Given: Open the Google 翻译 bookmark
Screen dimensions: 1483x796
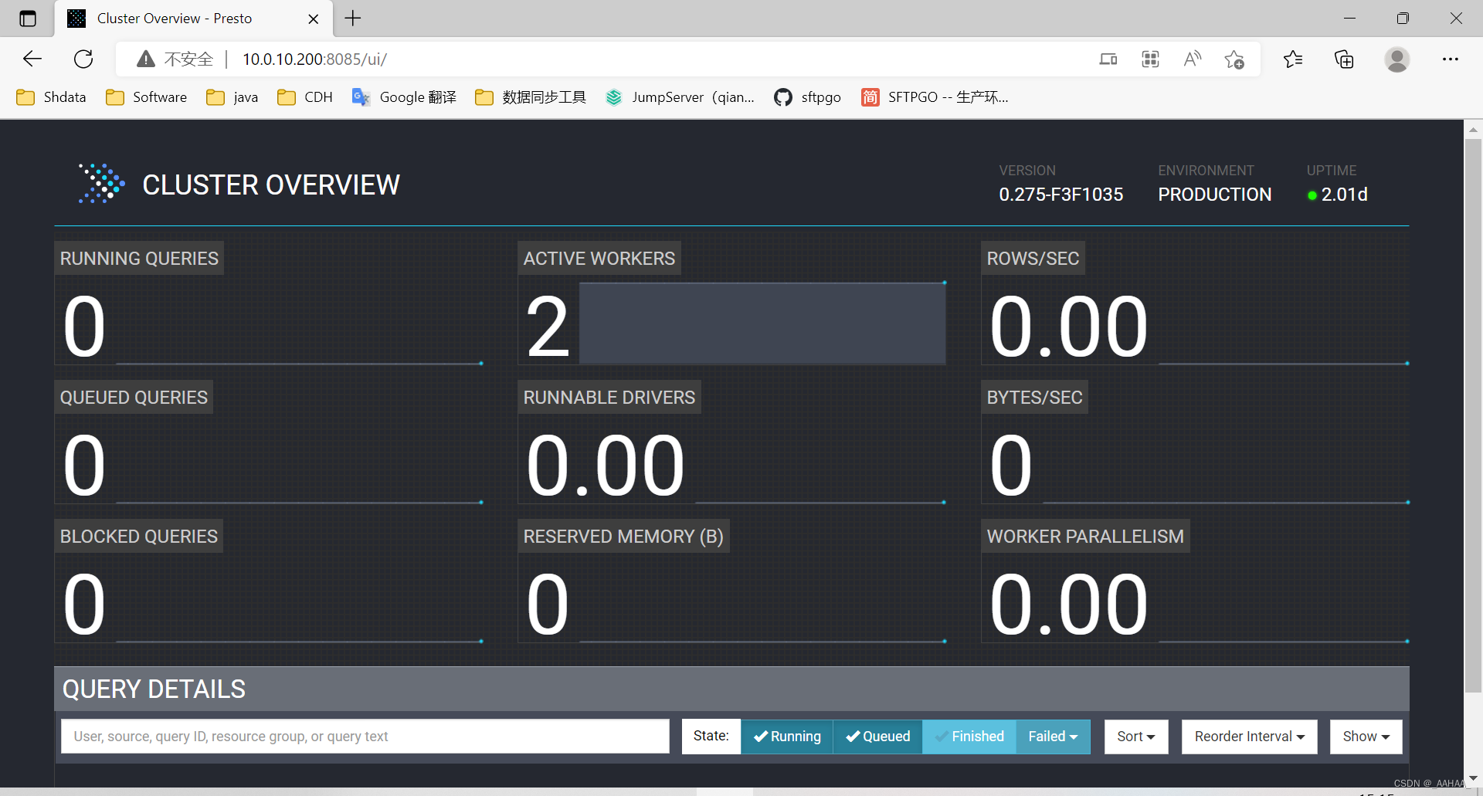Looking at the screenshot, I should 404,97.
